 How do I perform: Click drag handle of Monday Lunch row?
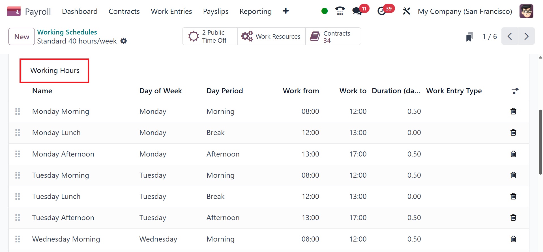18,132
